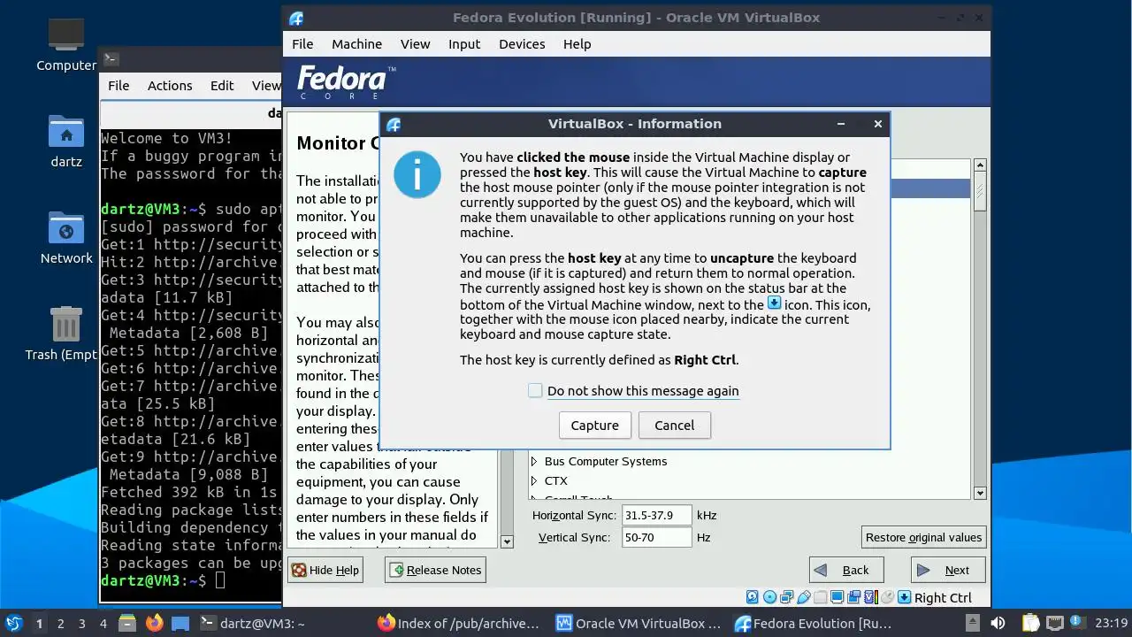The height and width of the screenshot is (637, 1132).
Task: Click help panel scrollbar down arrow
Action: tap(507, 541)
